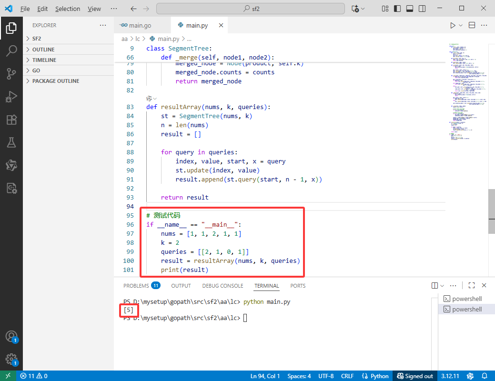Open the Extensions view icon
Screen dimensions: 495x381
pyautogui.click(x=11, y=120)
